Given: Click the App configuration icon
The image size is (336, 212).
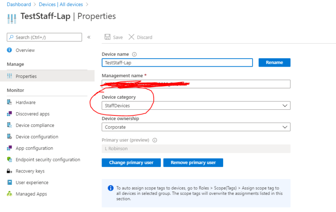Looking at the screenshot, I should pyautogui.click(x=10, y=148).
